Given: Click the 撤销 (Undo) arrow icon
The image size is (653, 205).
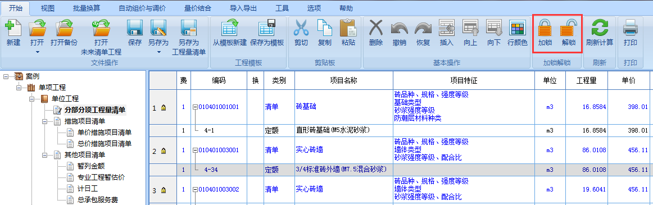Looking at the screenshot, I should 400,28.
